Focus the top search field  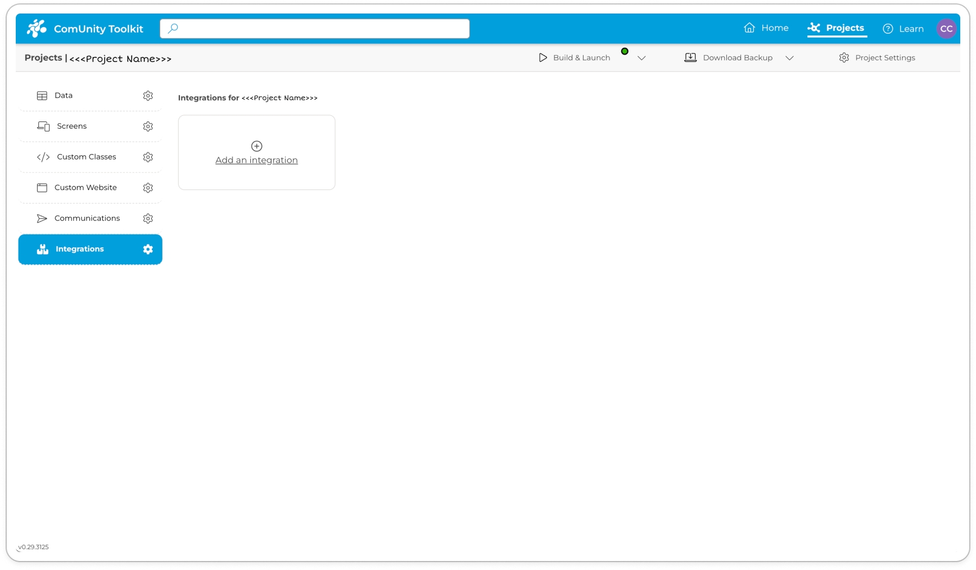(x=315, y=29)
